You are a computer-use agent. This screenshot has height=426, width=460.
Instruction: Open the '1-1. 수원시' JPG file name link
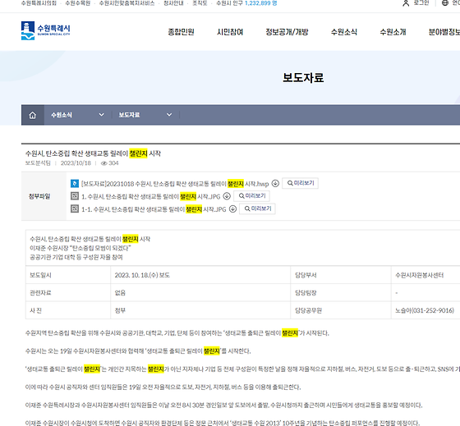(x=154, y=209)
